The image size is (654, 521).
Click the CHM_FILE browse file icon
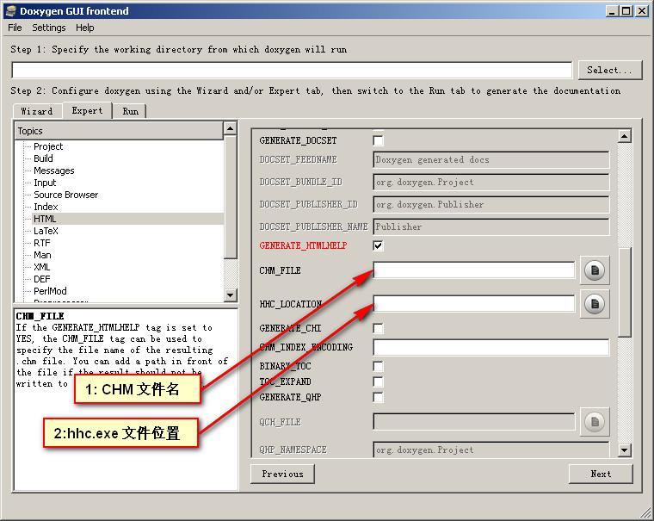[595, 270]
